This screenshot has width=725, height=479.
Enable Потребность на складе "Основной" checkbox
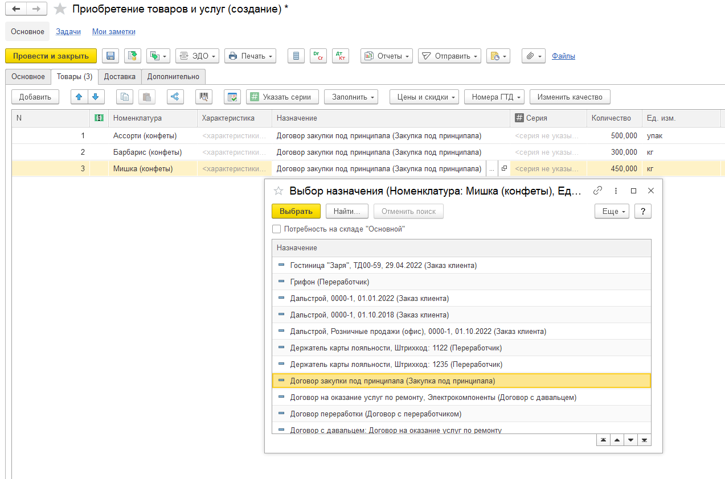coord(277,229)
